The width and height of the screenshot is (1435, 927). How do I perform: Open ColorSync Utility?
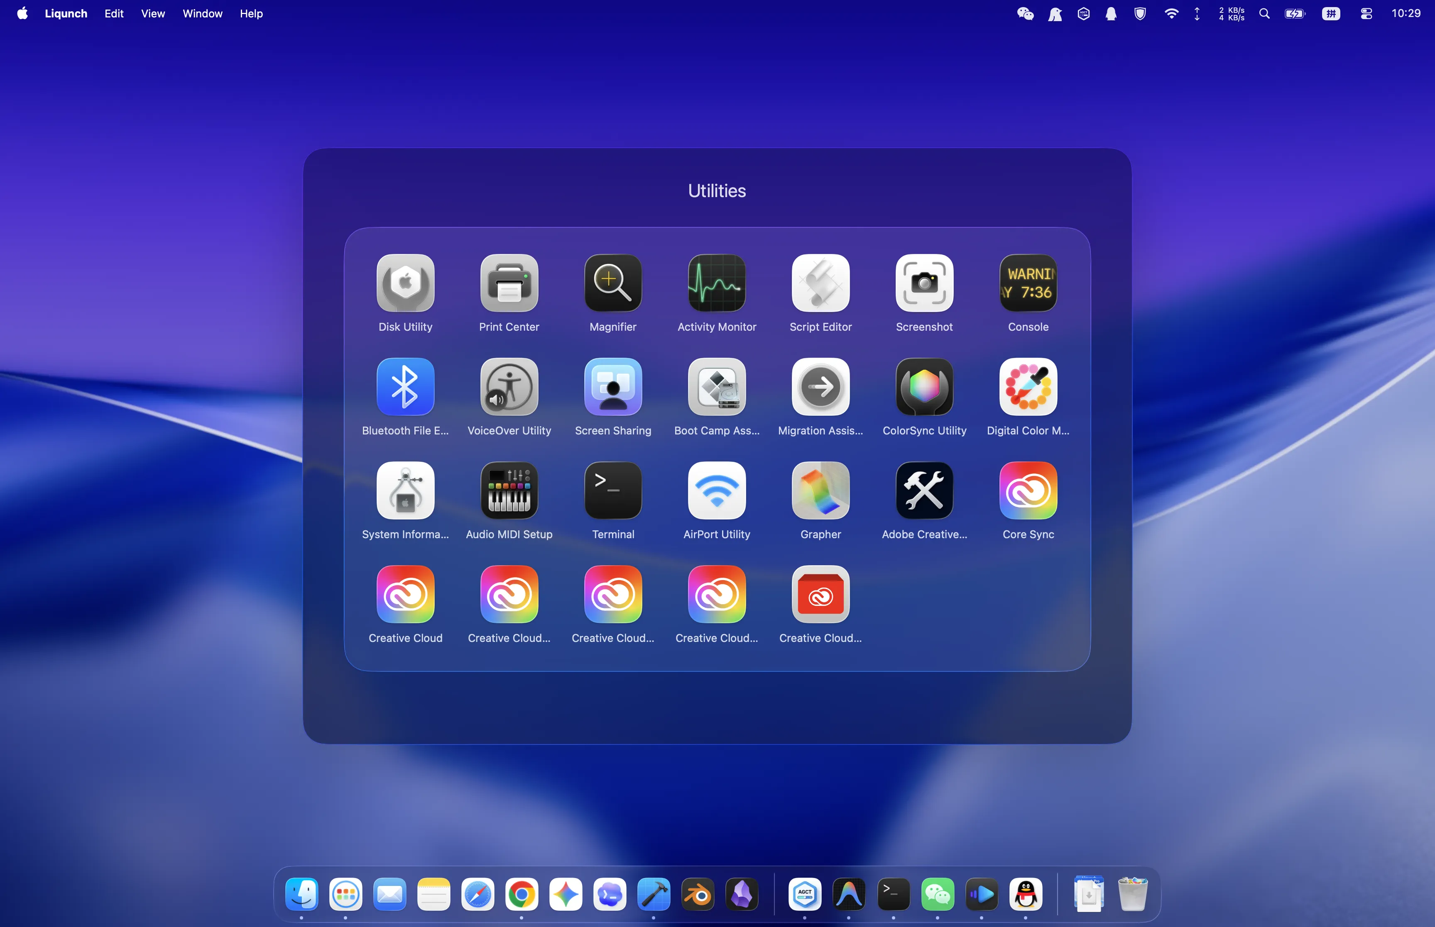coord(924,387)
